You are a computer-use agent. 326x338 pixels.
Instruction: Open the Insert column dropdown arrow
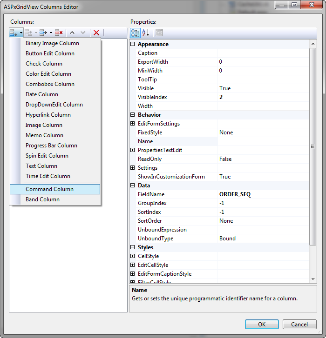click(36, 33)
